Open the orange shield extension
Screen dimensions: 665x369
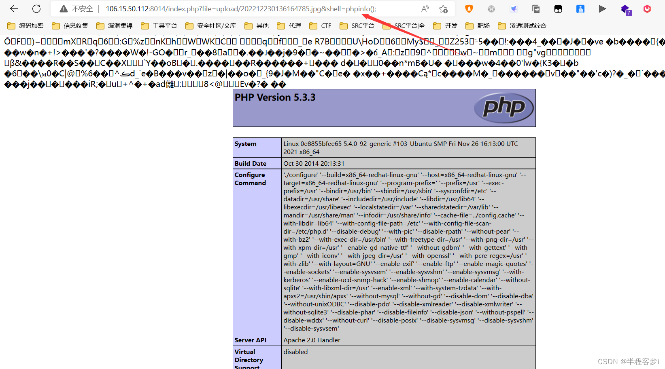pos(469,9)
